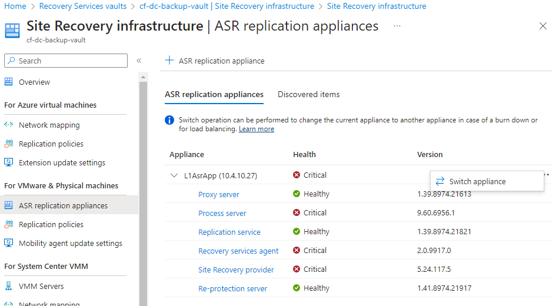Click version value 1.39.8974.21821
The height and width of the screenshot is (306, 556).
pos(444,231)
